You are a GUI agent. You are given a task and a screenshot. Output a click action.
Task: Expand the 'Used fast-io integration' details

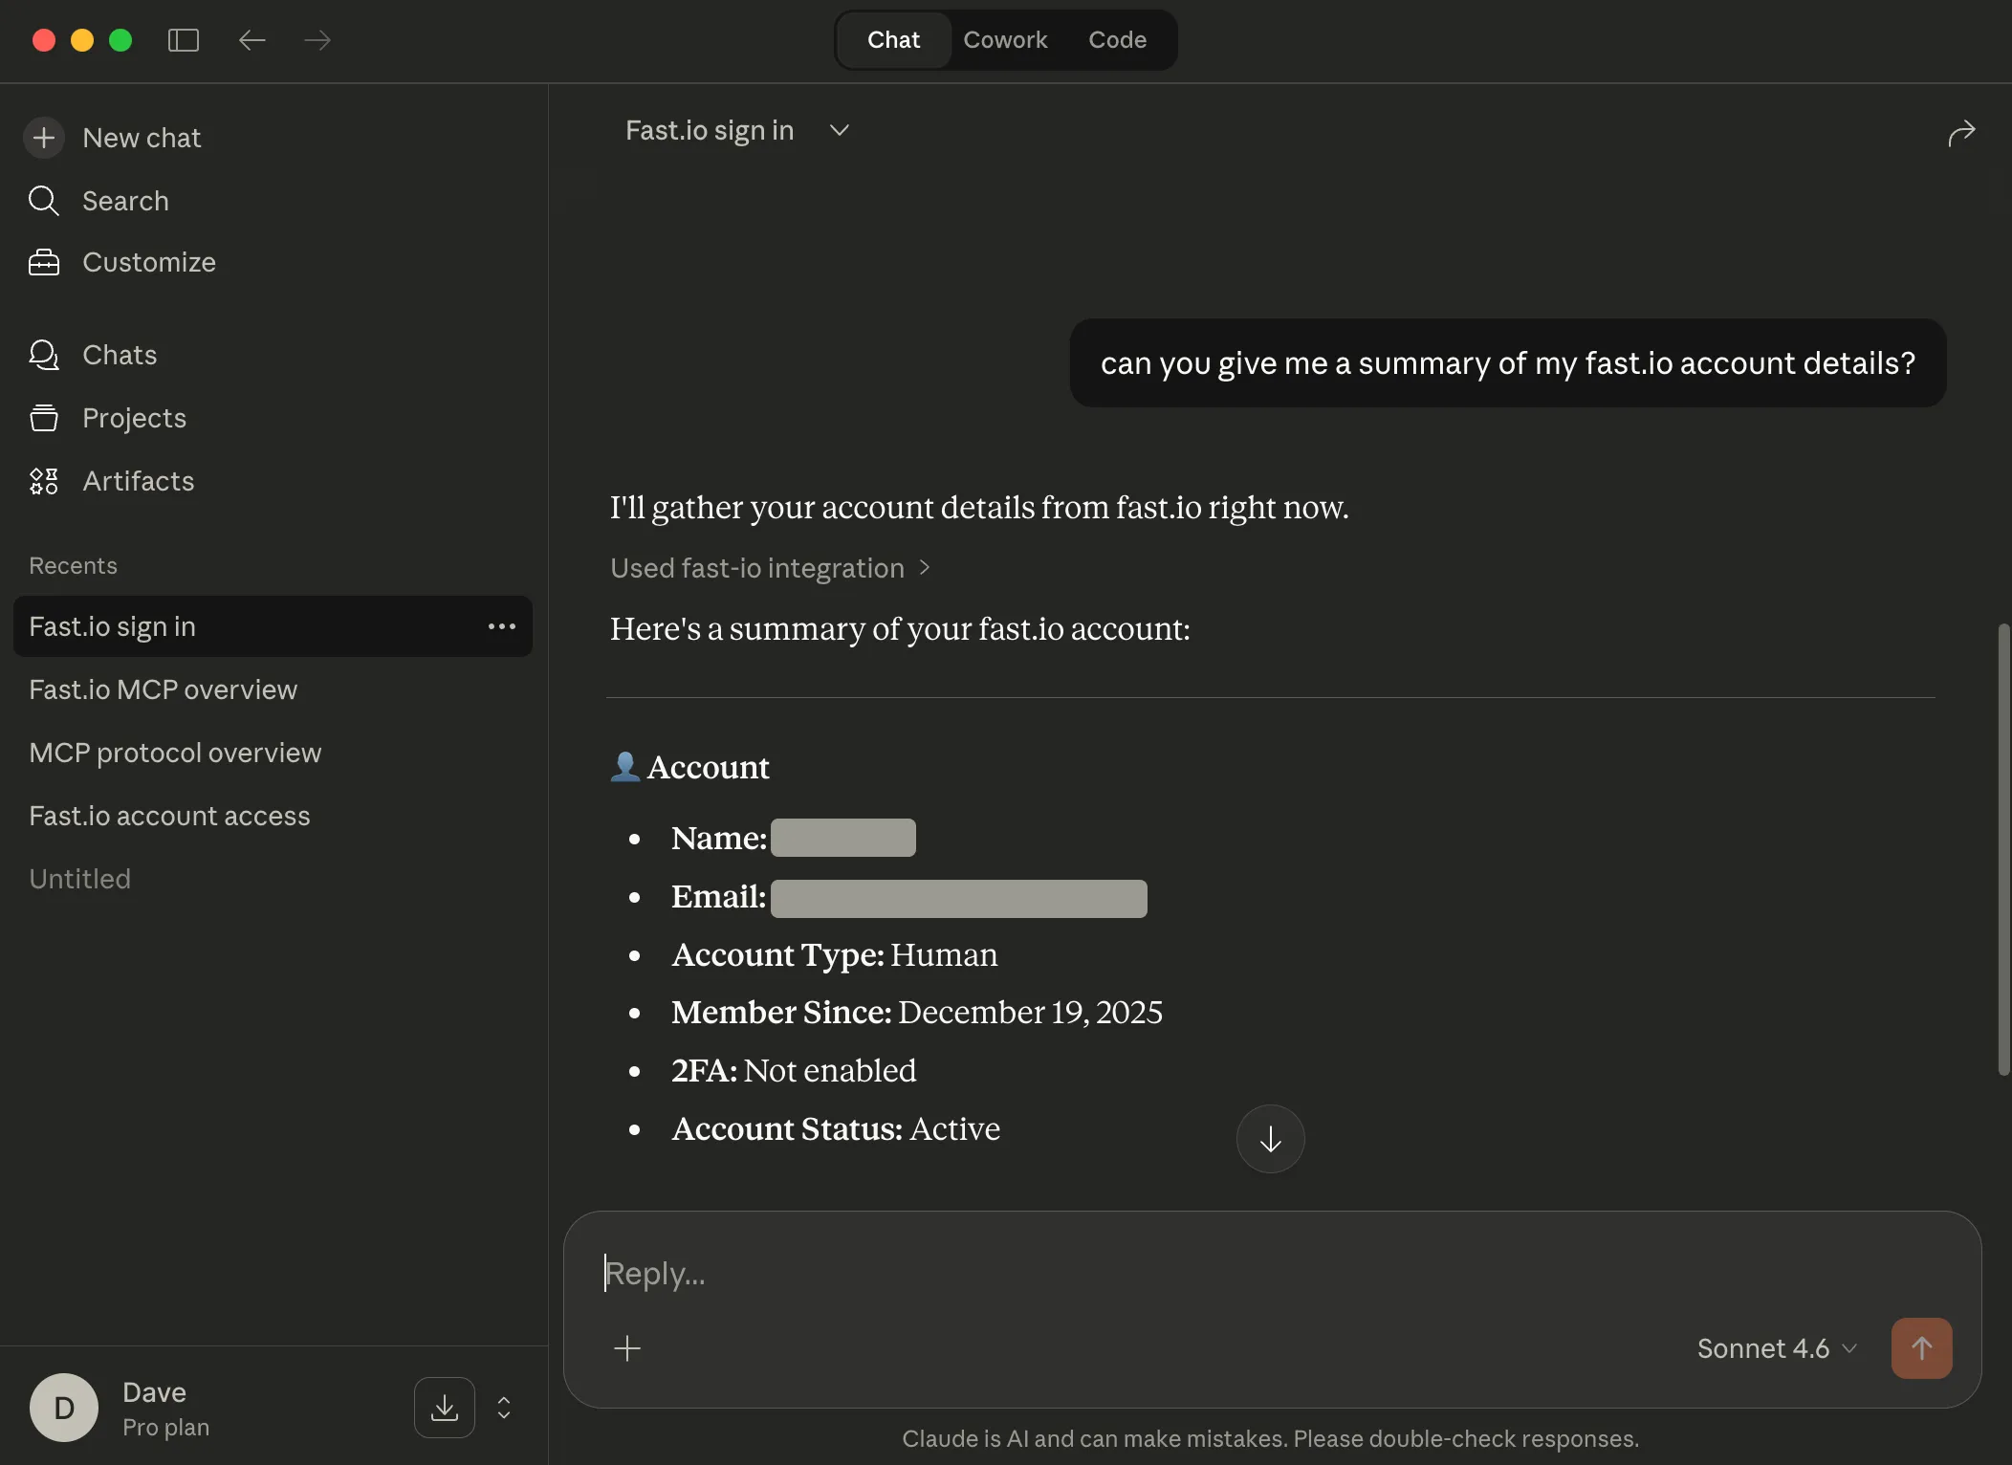point(771,568)
